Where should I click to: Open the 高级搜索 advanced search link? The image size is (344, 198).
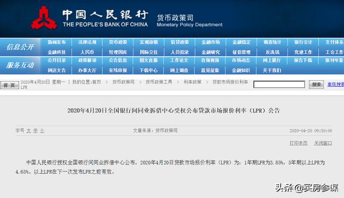point(335,84)
